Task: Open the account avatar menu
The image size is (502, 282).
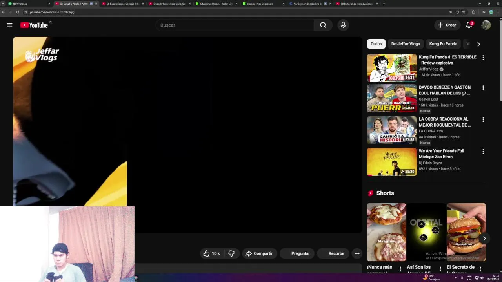Action: tap(486, 25)
